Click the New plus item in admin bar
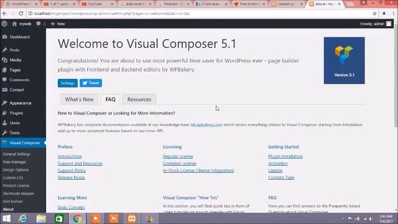The width and height of the screenshot is (398, 224). click(x=58, y=24)
